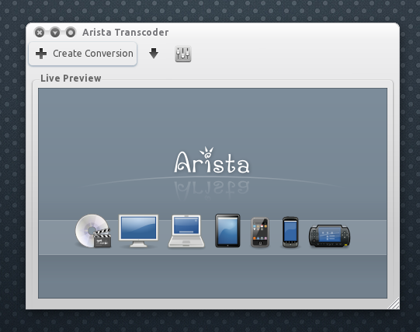
Task: Click the reflected Arista logo under the arc
Action: [212, 190]
